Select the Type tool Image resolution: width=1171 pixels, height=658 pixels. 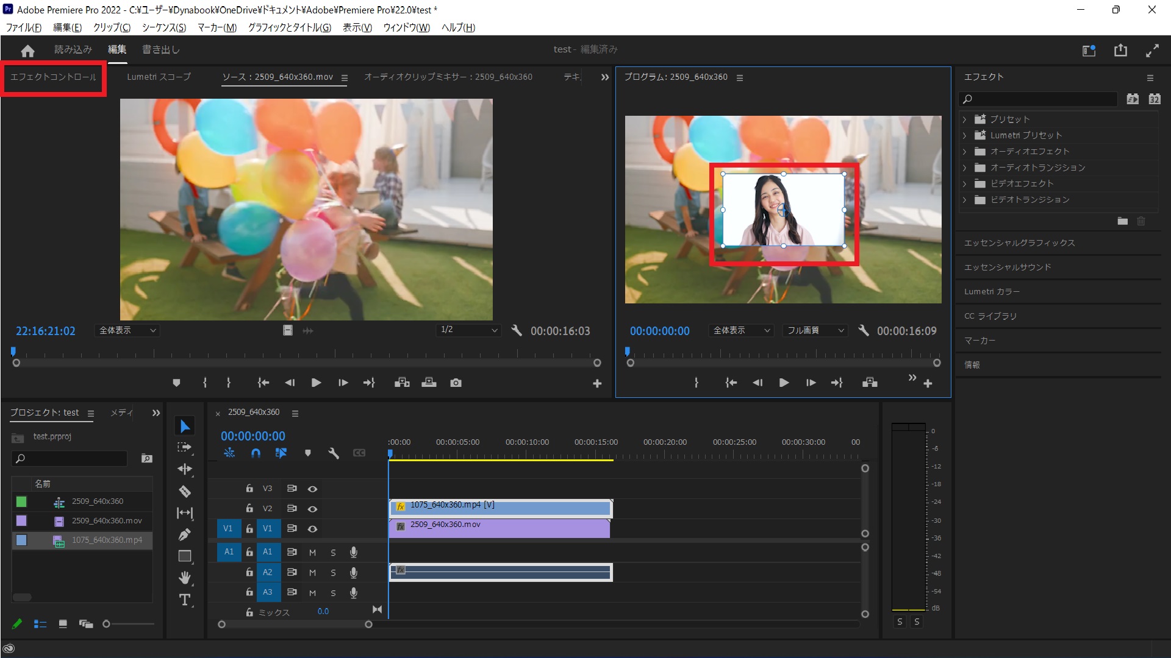pyautogui.click(x=185, y=600)
